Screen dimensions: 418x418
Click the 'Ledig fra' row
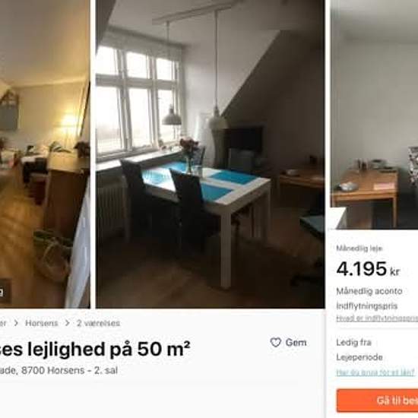(377, 342)
